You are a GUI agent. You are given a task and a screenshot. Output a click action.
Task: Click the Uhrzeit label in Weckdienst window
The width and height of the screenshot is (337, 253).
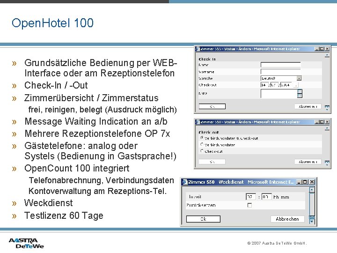point(195,197)
